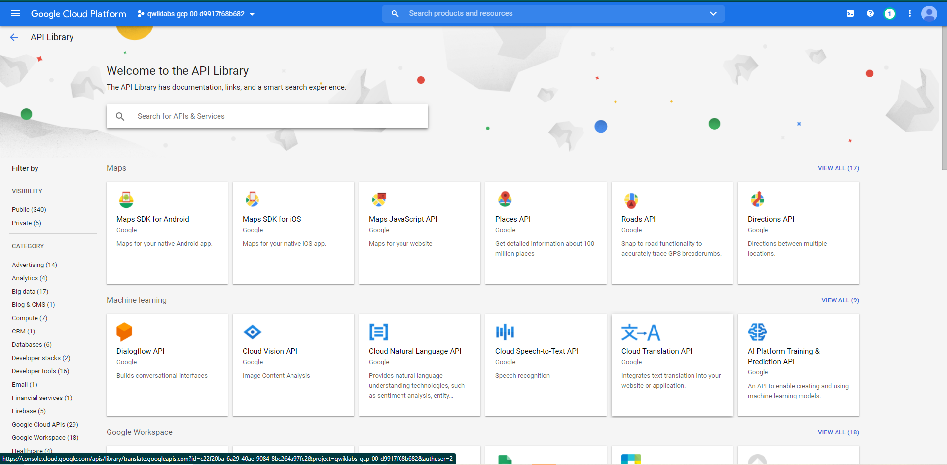Click the Cloud Translation API icon
Viewport: 947px width, 465px height.
tap(641, 332)
